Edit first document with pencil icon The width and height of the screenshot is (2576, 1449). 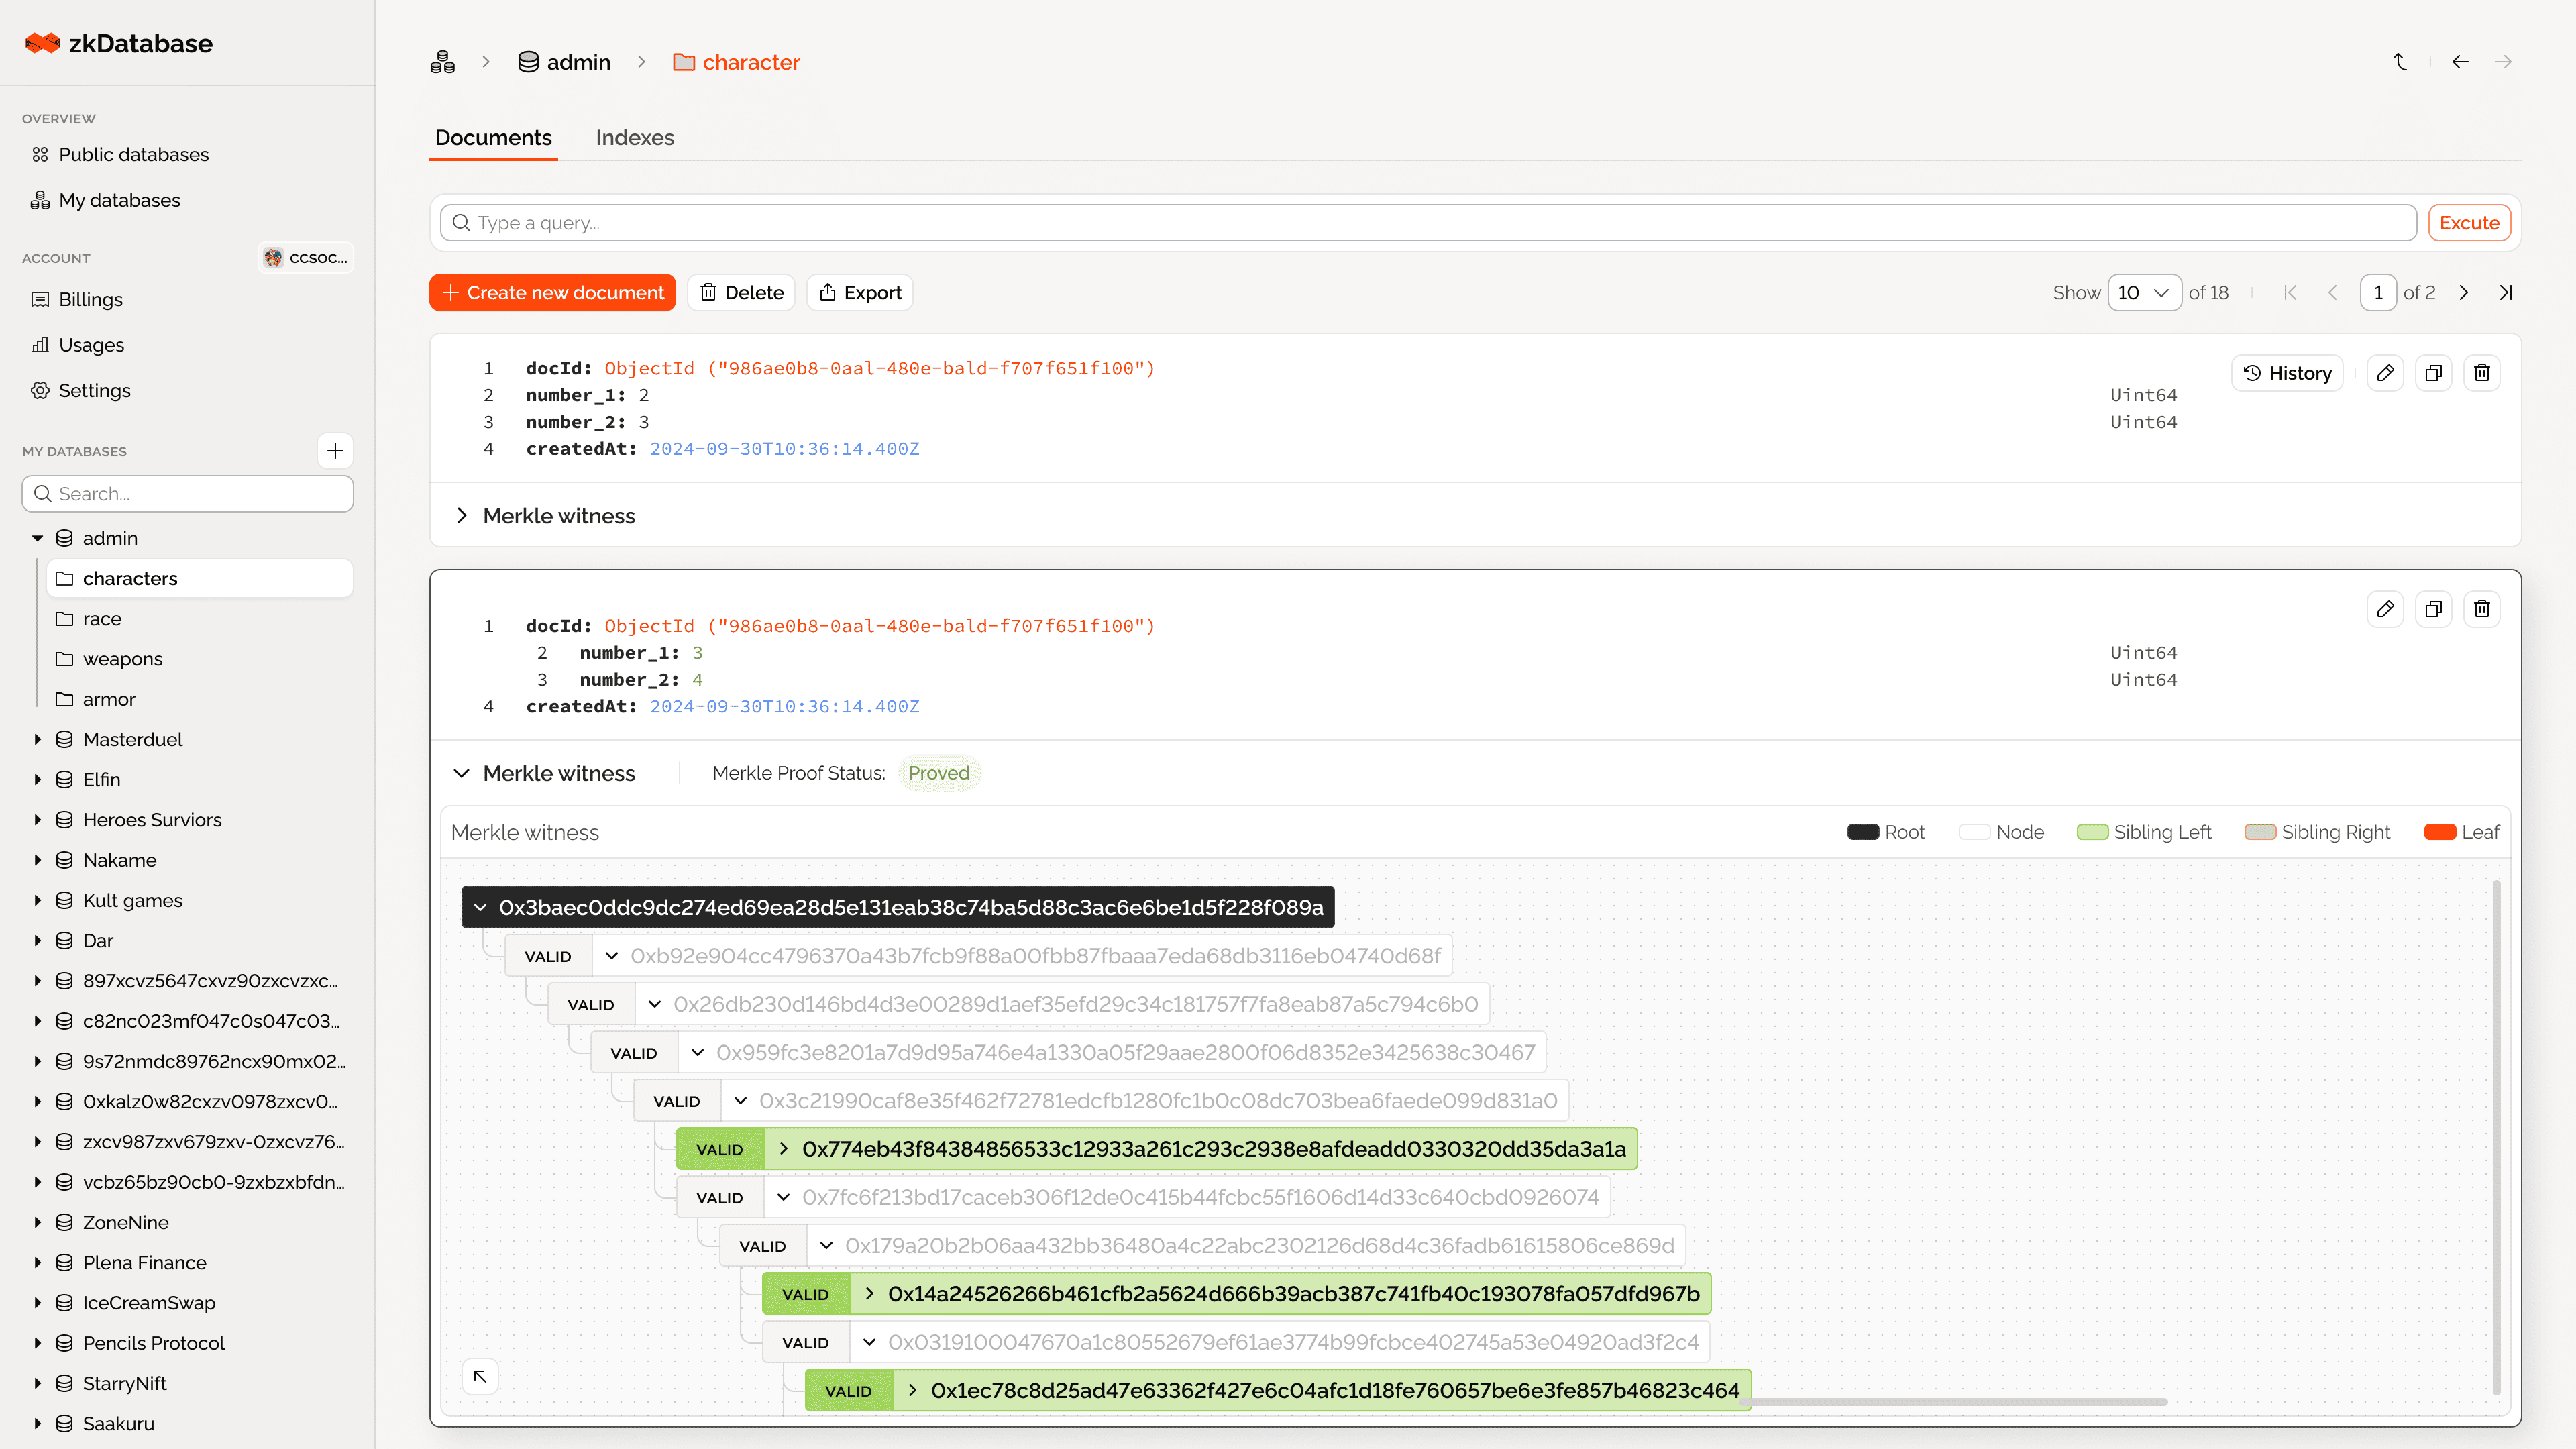click(2385, 373)
